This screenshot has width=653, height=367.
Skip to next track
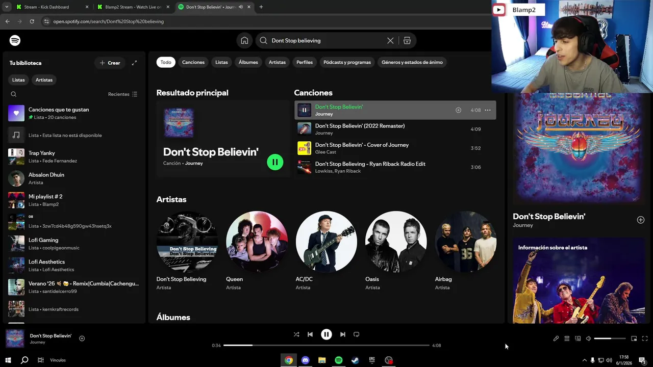(x=343, y=334)
